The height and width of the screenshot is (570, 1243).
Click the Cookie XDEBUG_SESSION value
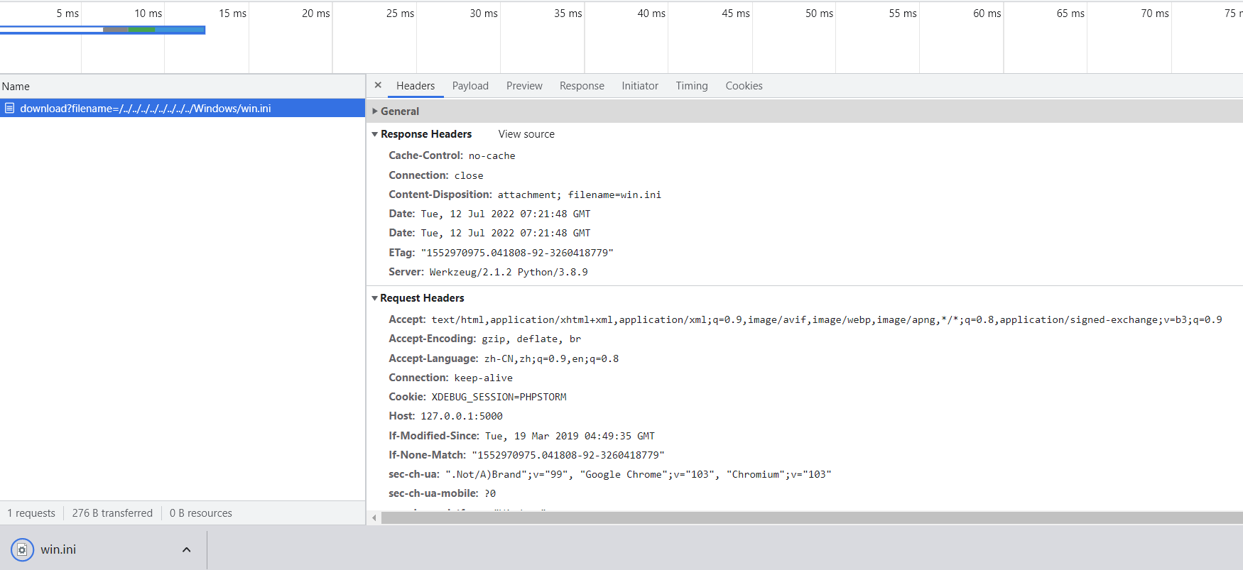tap(499, 398)
